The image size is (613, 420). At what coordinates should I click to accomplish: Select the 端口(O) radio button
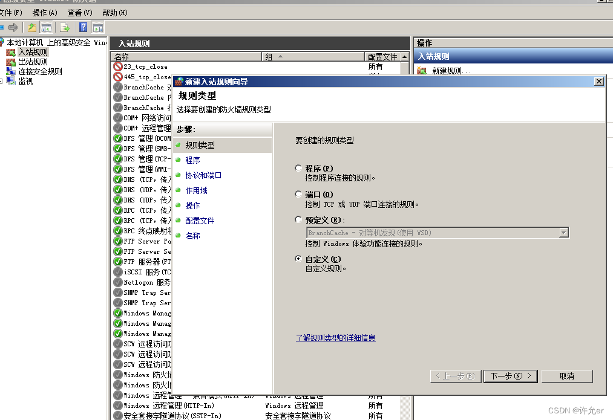298,194
